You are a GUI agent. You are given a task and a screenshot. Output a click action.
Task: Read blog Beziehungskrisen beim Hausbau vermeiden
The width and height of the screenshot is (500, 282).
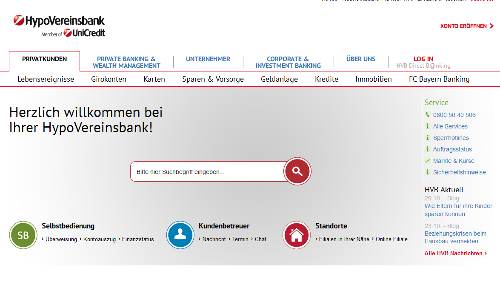tap(455, 237)
